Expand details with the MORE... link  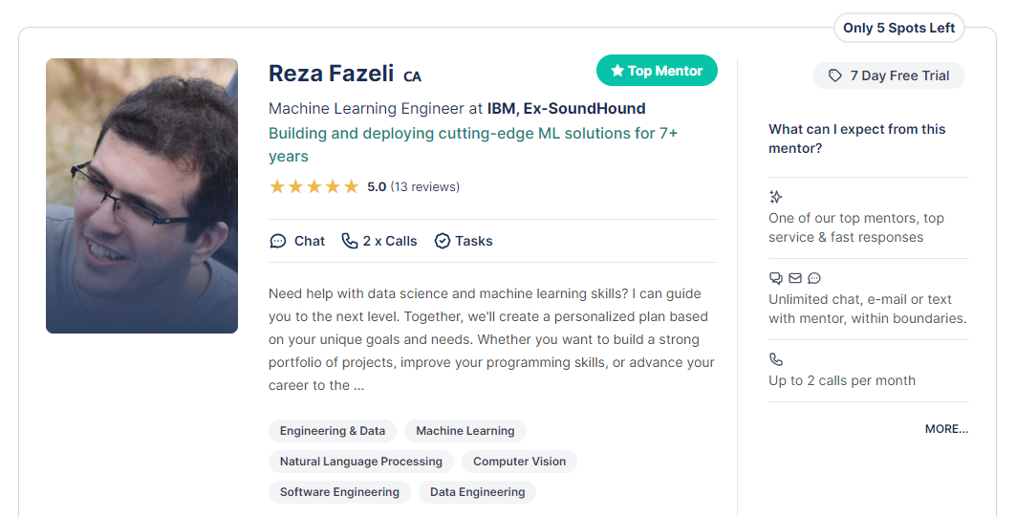pos(946,429)
